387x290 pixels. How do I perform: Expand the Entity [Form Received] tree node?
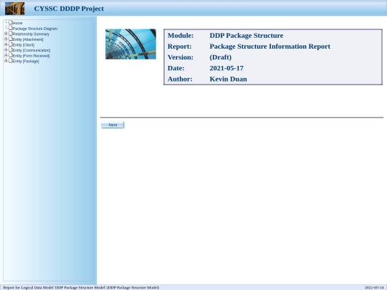coord(6,55)
